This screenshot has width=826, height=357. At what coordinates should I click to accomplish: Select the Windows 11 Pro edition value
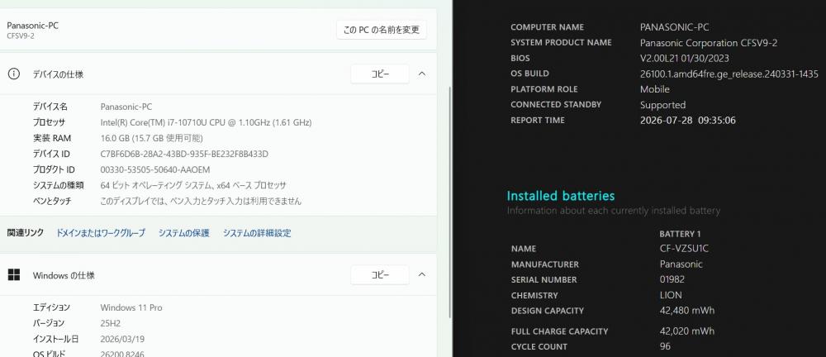pyautogui.click(x=131, y=307)
